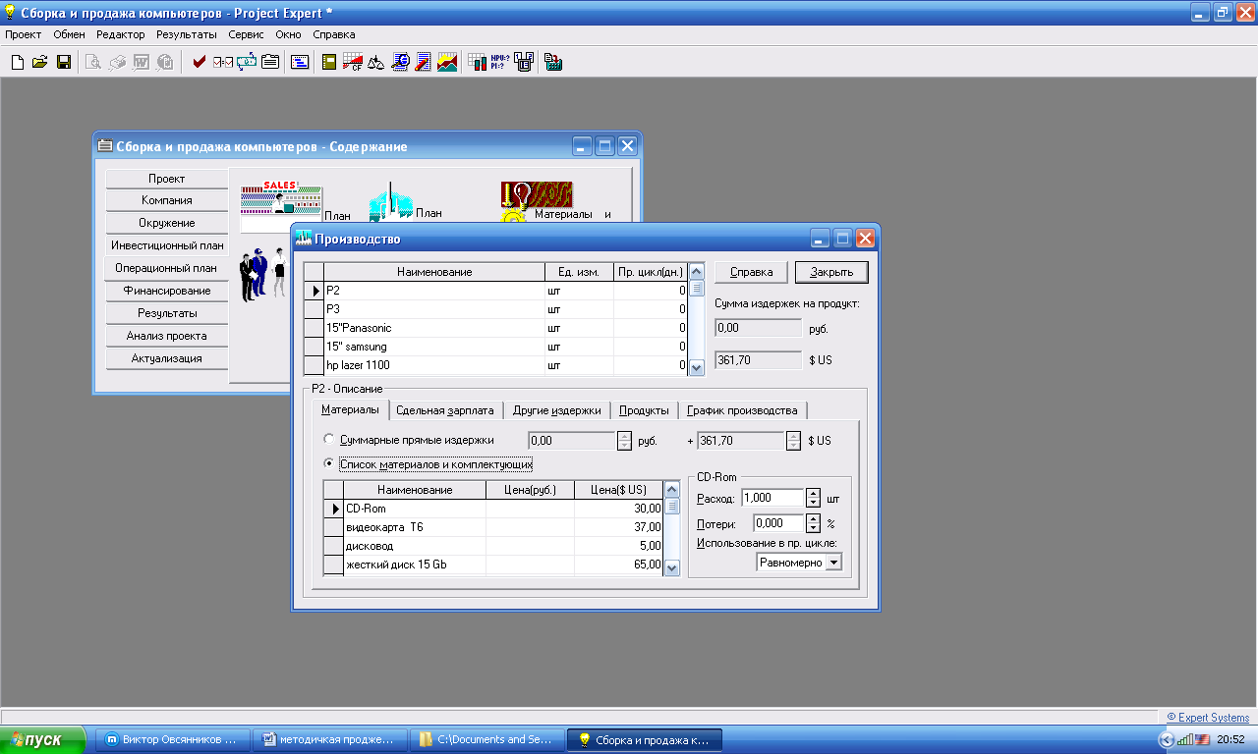Select 'Суммарные прямые издержки' radio button
Screen dimensions: 1258x754
pos(329,441)
